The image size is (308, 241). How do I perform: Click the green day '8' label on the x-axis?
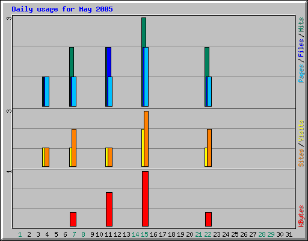tap(83, 234)
